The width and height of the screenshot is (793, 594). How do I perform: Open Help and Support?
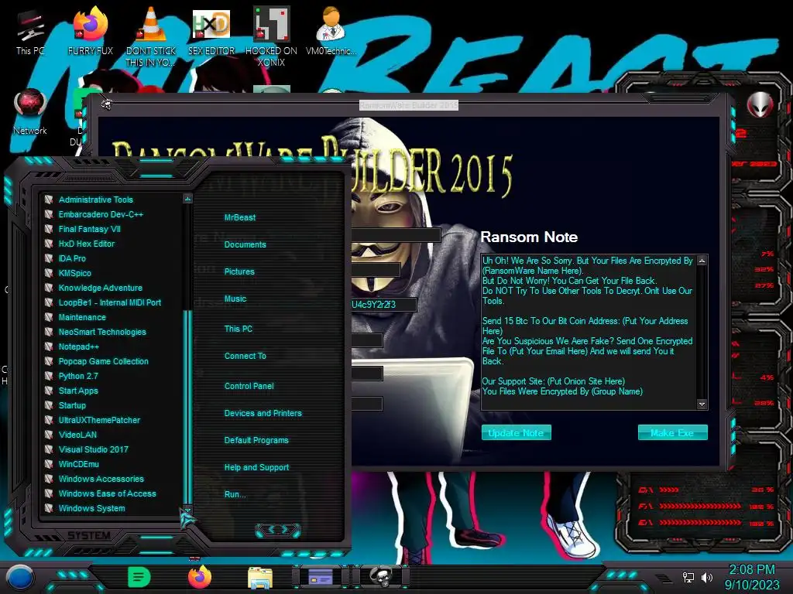coord(256,467)
